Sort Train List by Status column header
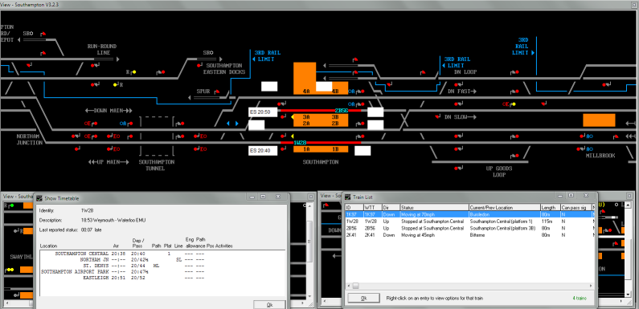Image resolution: width=639 pixels, height=309 pixels. (x=434, y=208)
